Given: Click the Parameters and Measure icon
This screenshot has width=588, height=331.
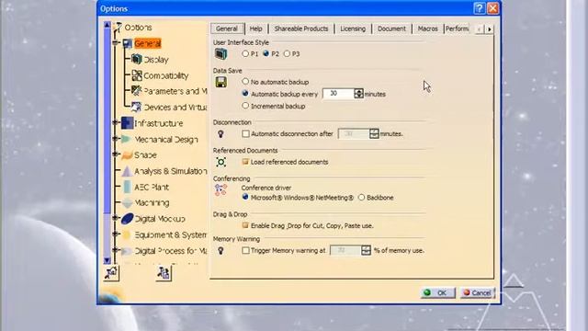Looking at the screenshot, I should [x=137, y=91].
